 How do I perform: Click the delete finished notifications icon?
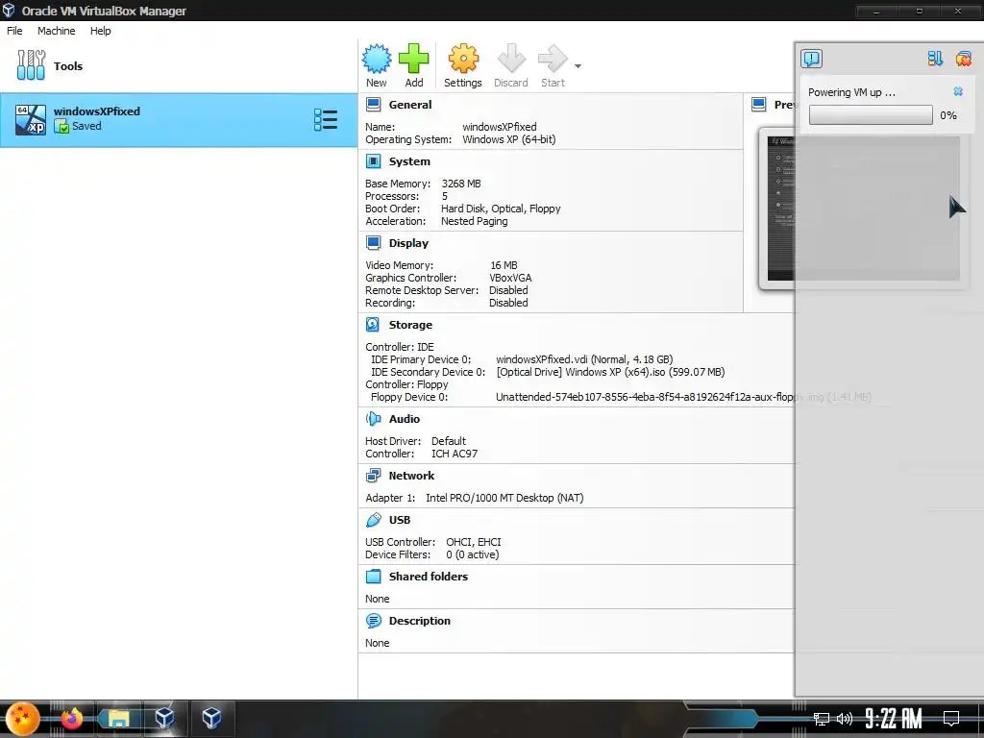click(963, 59)
